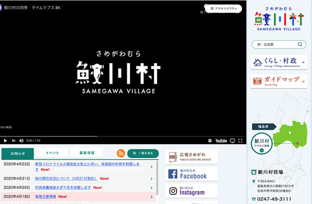Viewport: 312px width, 204px height.
Task: Click the Instagram camera logo icon
Action: pyautogui.click(x=173, y=191)
